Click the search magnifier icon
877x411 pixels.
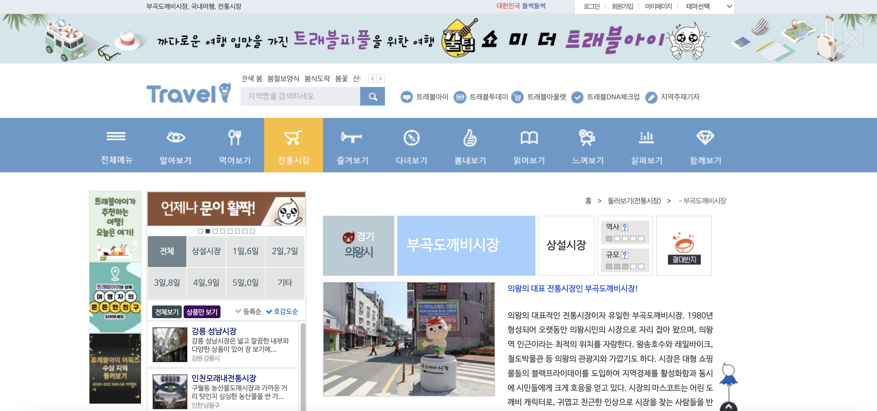373,96
